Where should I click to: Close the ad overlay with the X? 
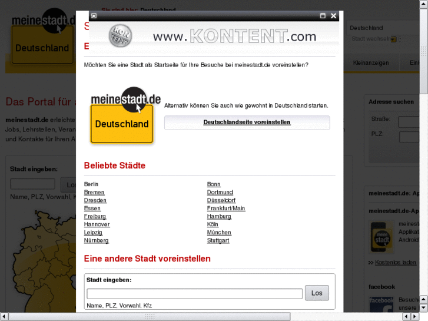pos(333,16)
